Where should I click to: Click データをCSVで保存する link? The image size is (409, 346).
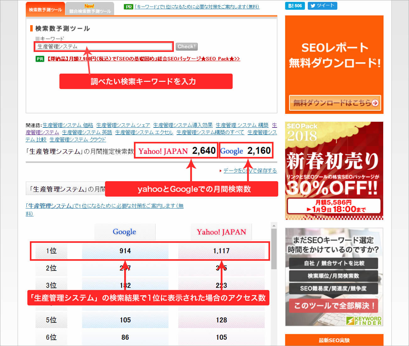pyautogui.click(x=250, y=170)
